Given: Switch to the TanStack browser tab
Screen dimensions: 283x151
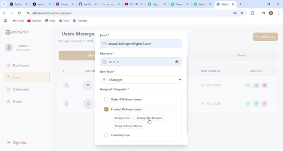Looking at the screenshot, I should pos(19,4).
